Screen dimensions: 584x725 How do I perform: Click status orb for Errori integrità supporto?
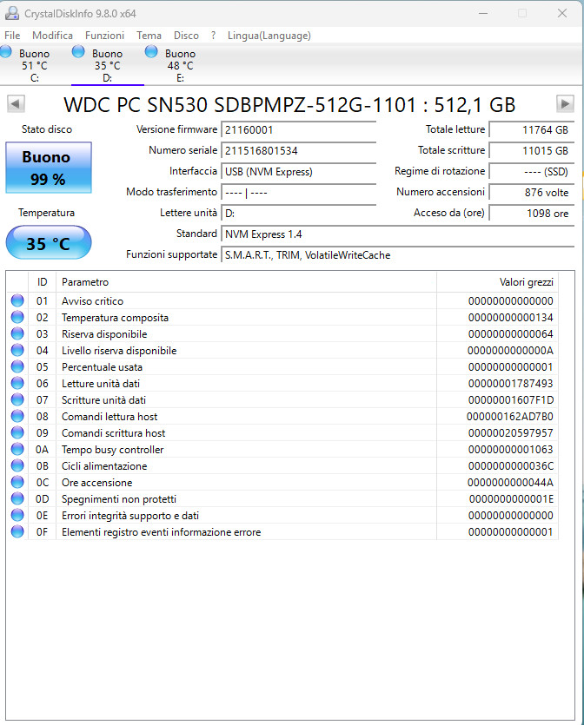[x=17, y=515]
